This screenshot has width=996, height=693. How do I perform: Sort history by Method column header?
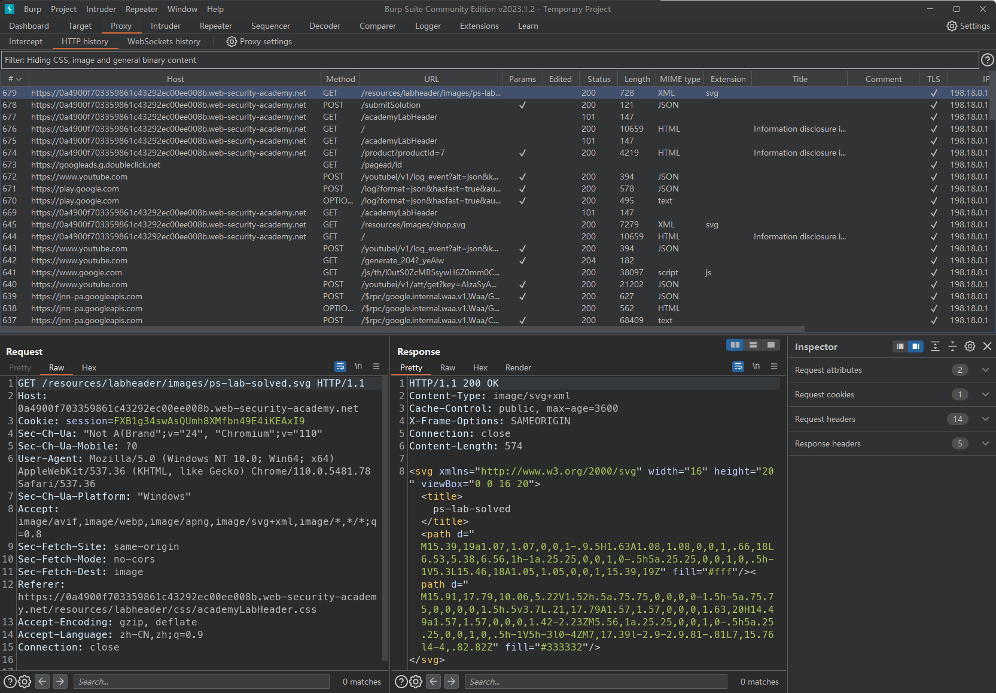[340, 79]
